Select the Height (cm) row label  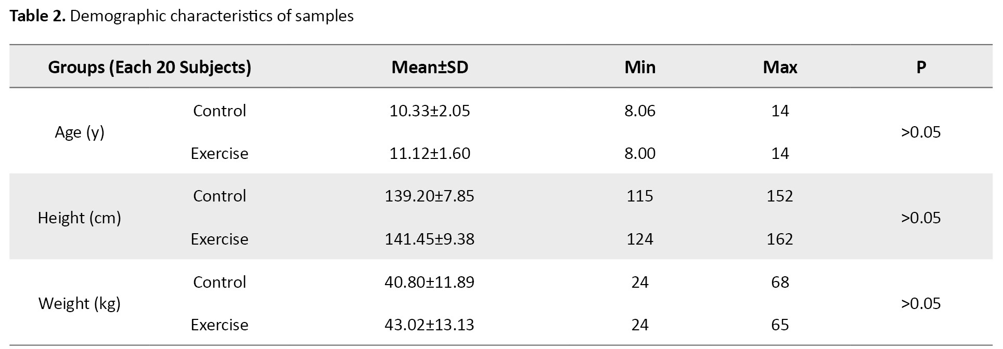pos(80,218)
